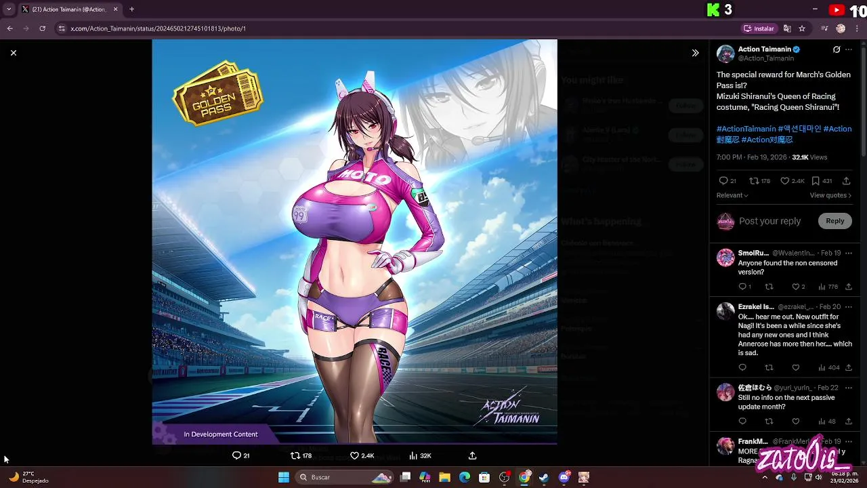Screen dimensions: 867x488
Task: Open SmolRu's profile avatar
Action: click(725, 258)
